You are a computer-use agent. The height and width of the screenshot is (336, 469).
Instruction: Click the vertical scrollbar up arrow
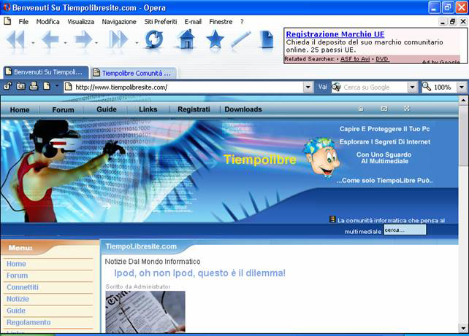point(463,101)
